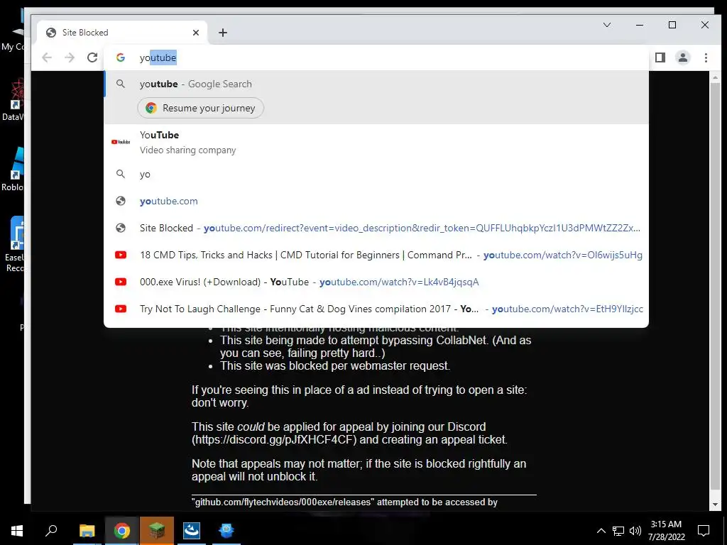Open the tab search chevron

[606, 25]
